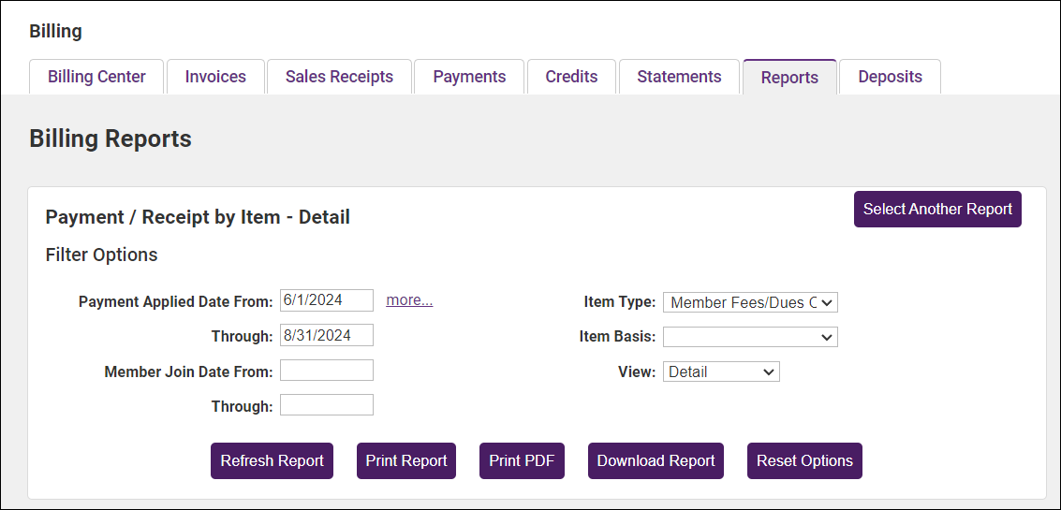Image resolution: width=1061 pixels, height=510 pixels.
Task: Reset filters with Reset Options button
Action: (804, 460)
